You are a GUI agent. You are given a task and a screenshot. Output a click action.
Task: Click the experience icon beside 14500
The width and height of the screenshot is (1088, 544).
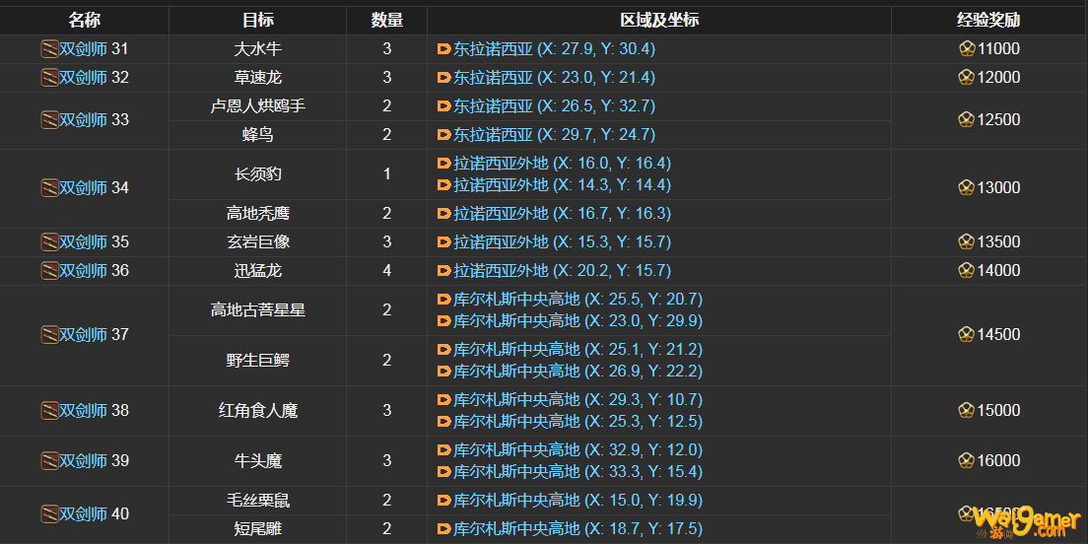click(x=966, y=335)
